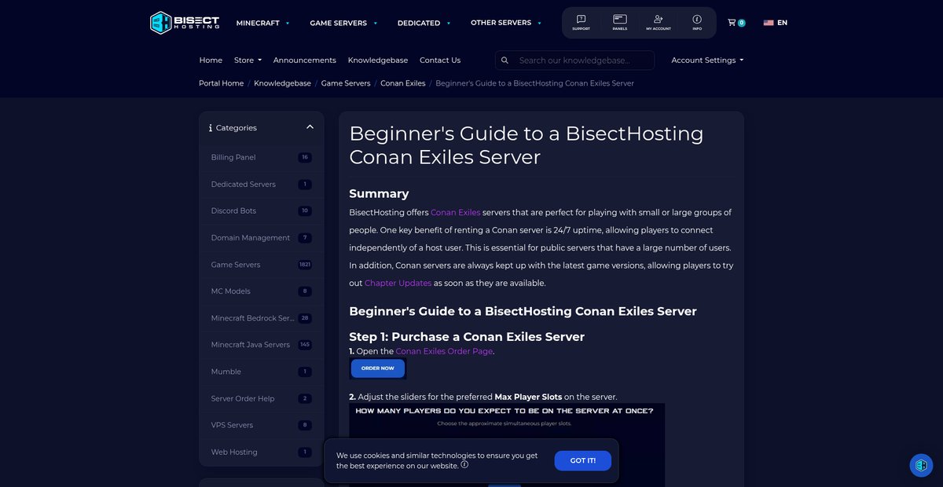Screen dimensions: 943x487
Task: Click Portal Home breadcrumb
Action: tap(221, 83)
